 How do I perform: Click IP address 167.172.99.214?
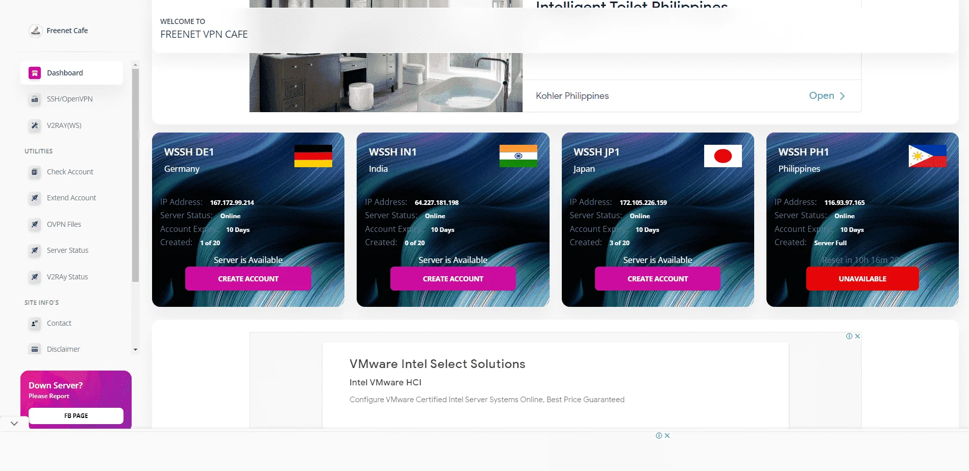[x=232, y=202]
